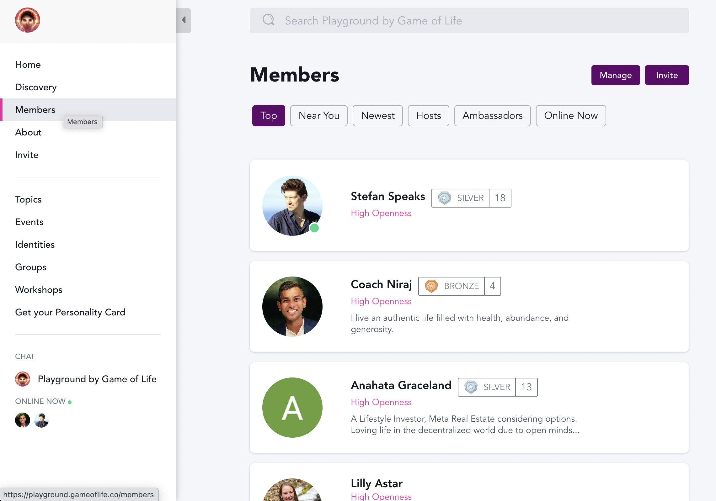Click the CHAT section heading
Image resolution: width=716 pixels, height=501 pixels.
[25, 356]
